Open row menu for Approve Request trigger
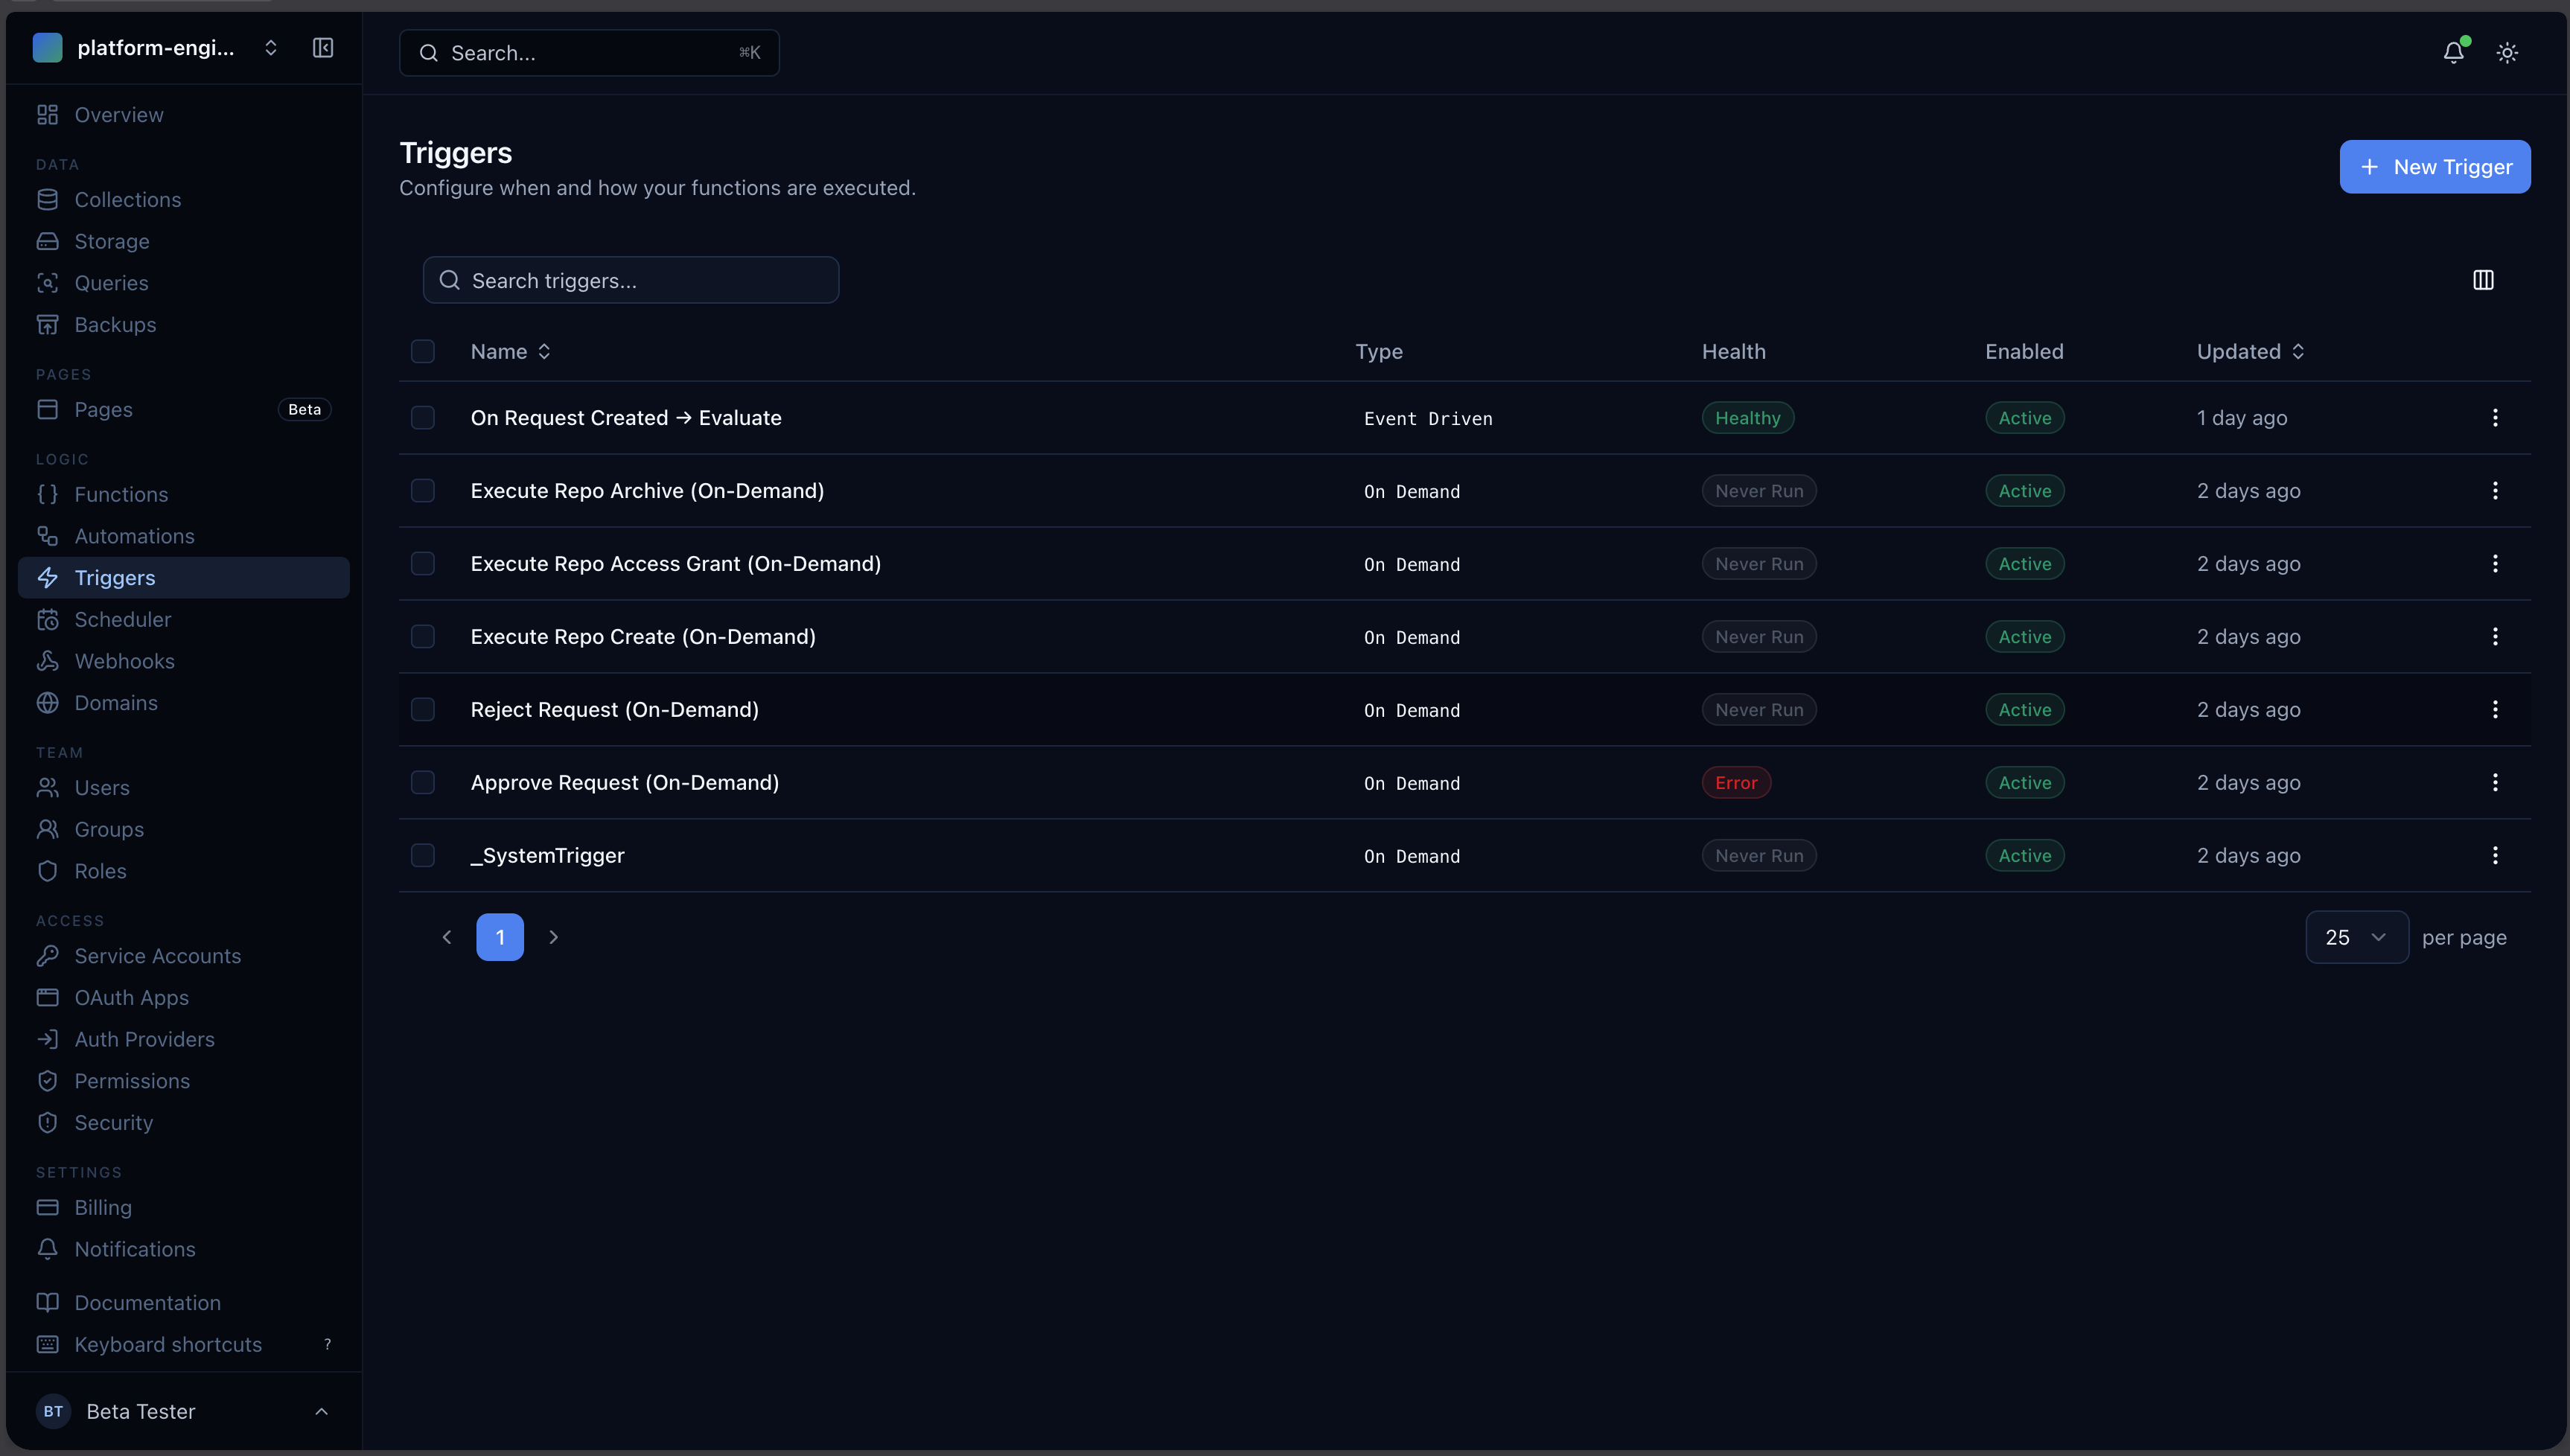Image resolution: width=2570 pixels, height=1456 pixels. tap(2494, 783)
